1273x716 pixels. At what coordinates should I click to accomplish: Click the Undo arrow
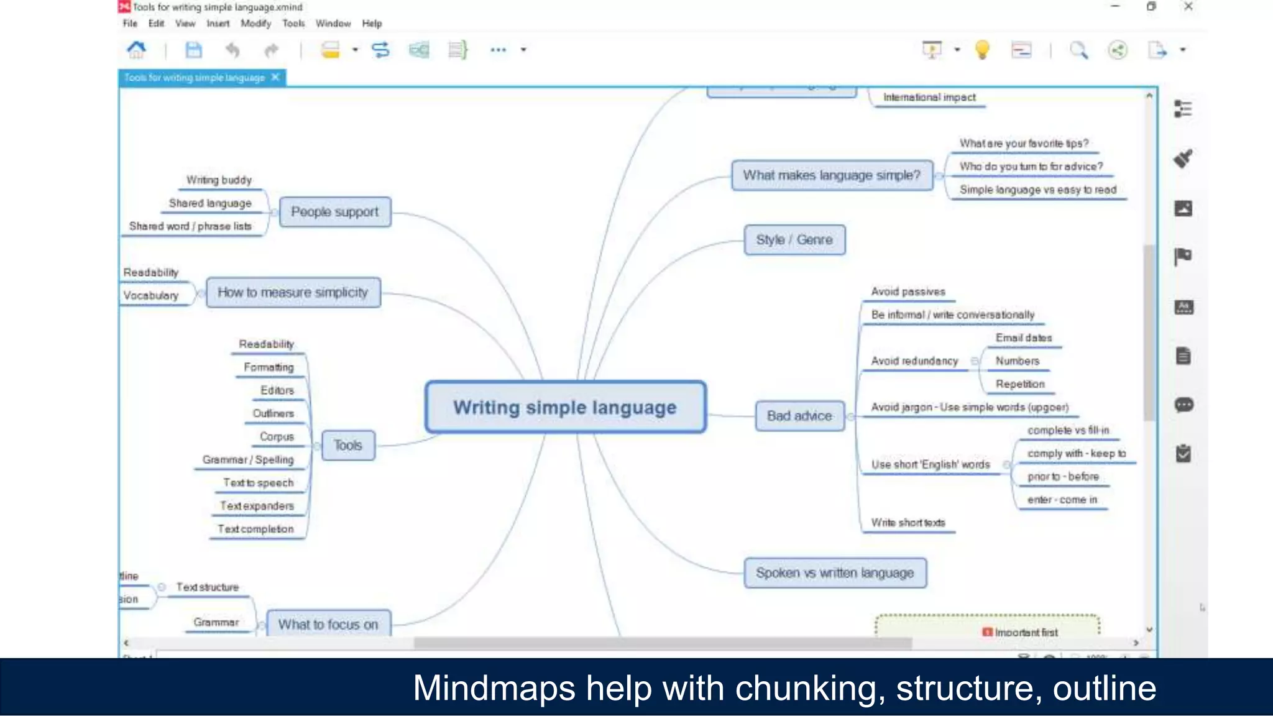click(x=232, y=50)
